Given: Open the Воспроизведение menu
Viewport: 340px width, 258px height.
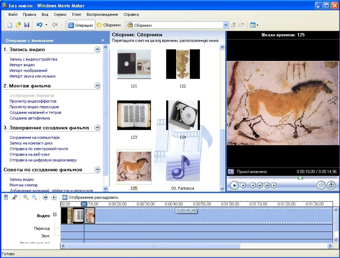Looking at the screenshot, I should tap(102, 14).
